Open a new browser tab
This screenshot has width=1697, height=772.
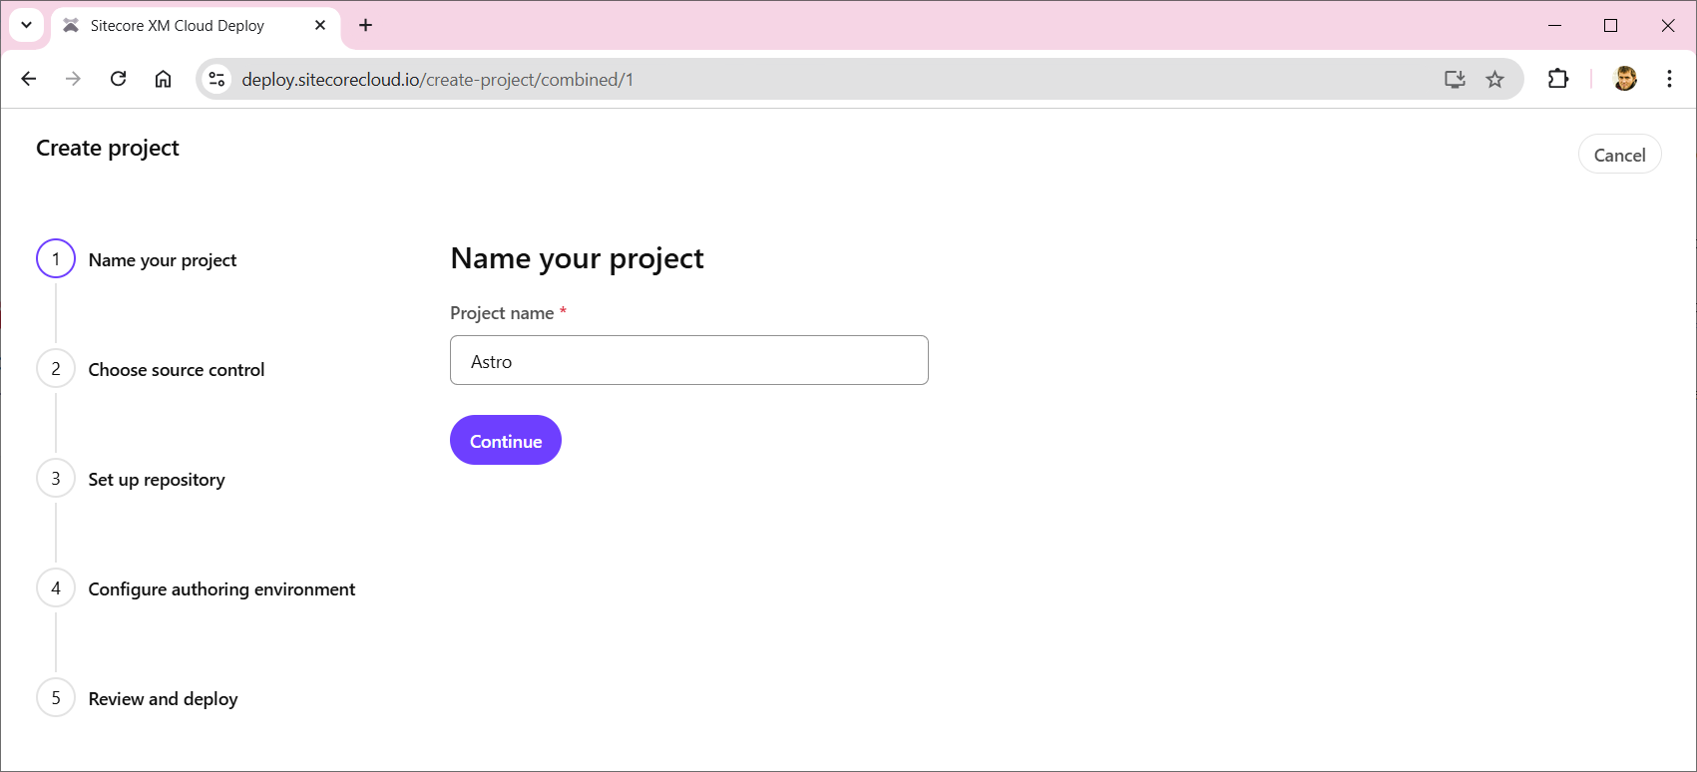366,25
